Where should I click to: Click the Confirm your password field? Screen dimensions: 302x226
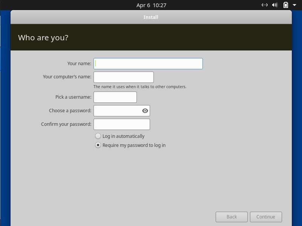[122, 124]
